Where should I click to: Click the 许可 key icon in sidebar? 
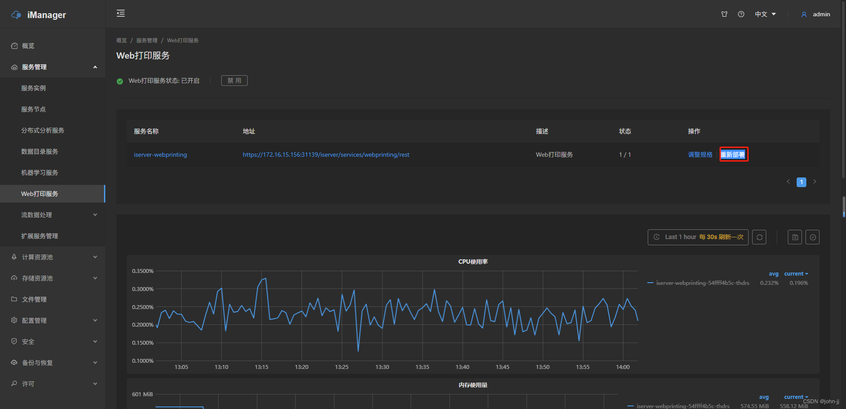14,384
